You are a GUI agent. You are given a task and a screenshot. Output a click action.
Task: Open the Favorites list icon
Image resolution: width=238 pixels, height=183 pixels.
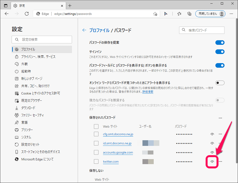179,14
